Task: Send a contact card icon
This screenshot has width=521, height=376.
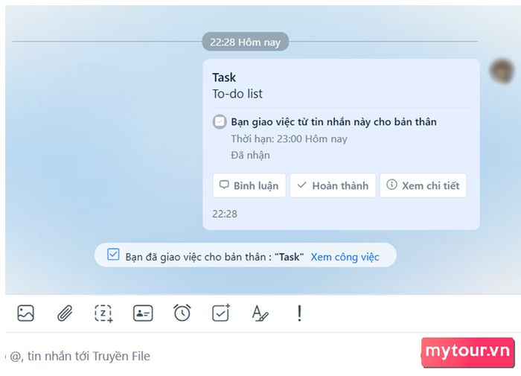Action: 143,313
